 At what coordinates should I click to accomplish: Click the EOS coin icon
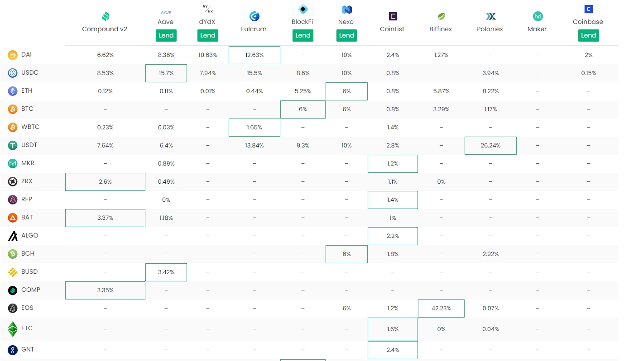tap(13, 308)
